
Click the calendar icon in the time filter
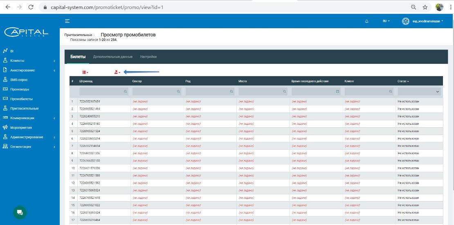coord(337,92)
